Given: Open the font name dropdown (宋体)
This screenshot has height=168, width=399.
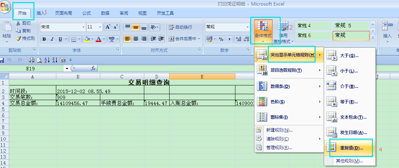Looking at the screenshot, I should tap(84, 27).
